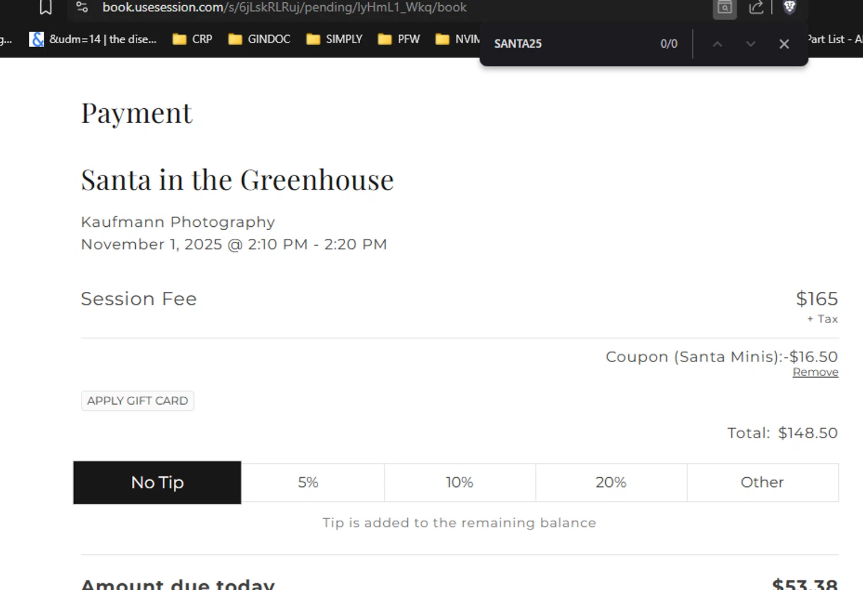863x590 pixels.
Task: Select the No Tip option
Action: pyautogui.click(x=157, y=482)
